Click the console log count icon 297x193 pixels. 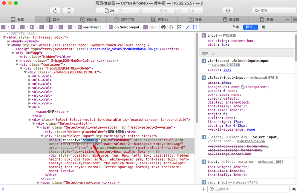pos(162,10)
